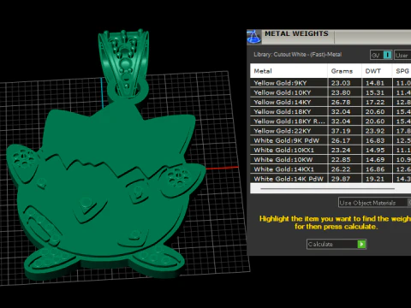Select the Yellow Gold:9KY row
The image size is (411, 308).
331,83
